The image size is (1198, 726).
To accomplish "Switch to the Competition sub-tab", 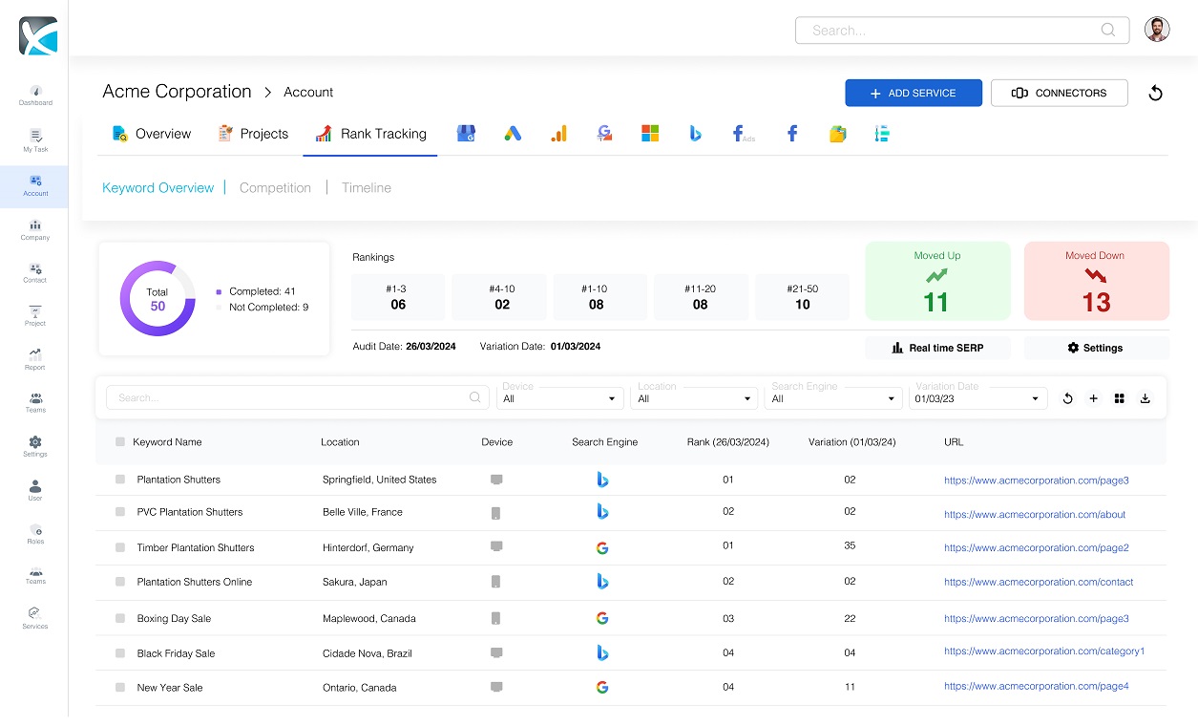I will 275,188.
